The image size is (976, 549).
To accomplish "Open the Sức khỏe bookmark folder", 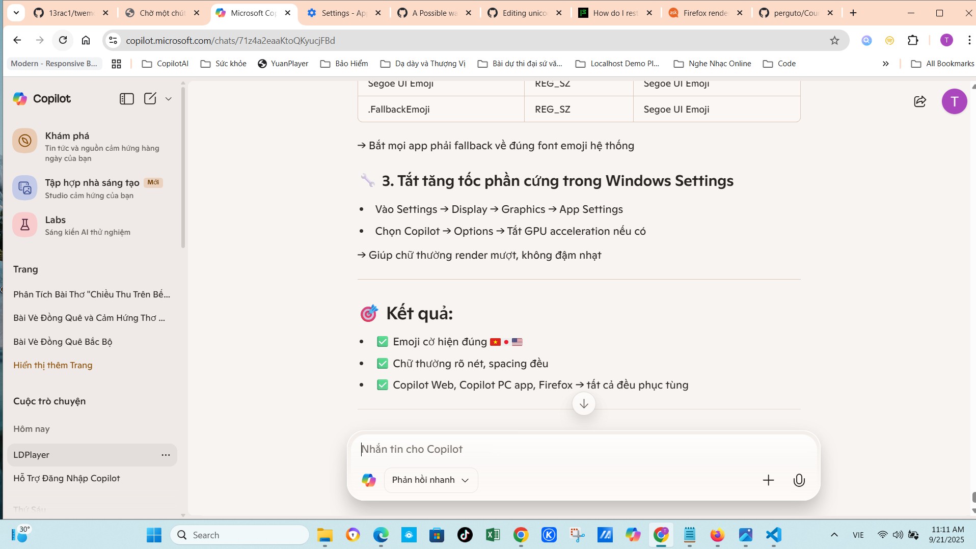I will 223,64.
